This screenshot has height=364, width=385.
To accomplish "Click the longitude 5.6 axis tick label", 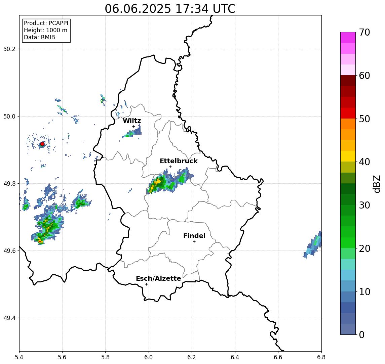I will [62, 357].
